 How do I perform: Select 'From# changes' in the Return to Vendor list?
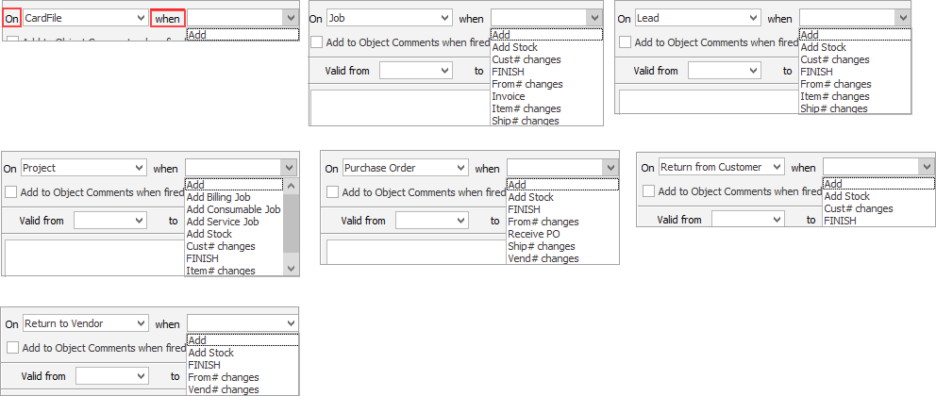pyautogui.click(x=242, y=377)
